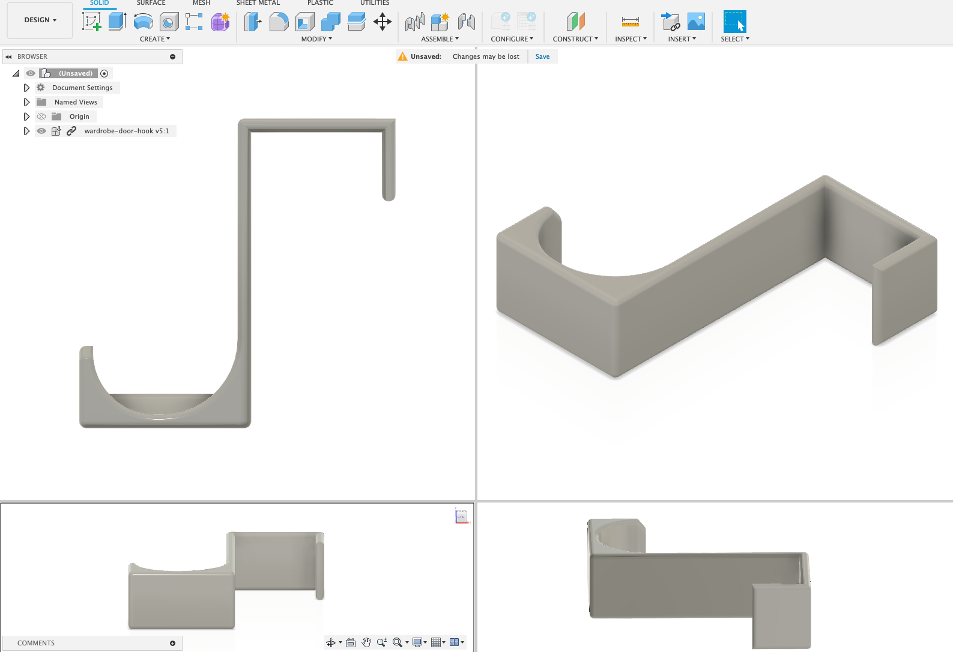Collapse the Browser panel arrows

[8, 56]
